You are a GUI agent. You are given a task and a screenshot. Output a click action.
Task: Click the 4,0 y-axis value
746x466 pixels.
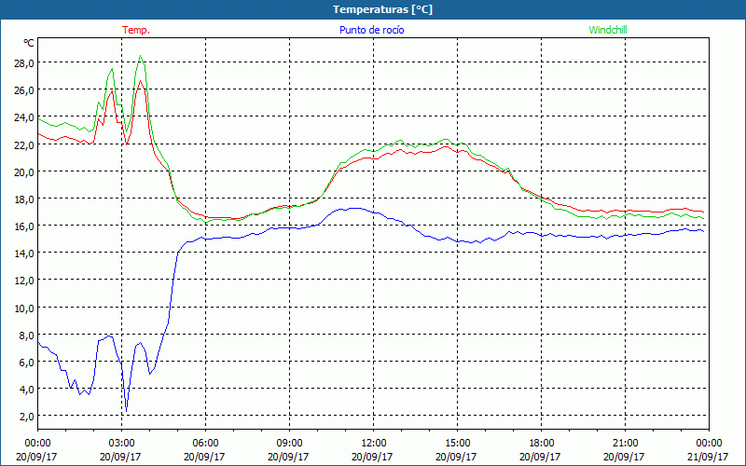(x=26, y=390)
